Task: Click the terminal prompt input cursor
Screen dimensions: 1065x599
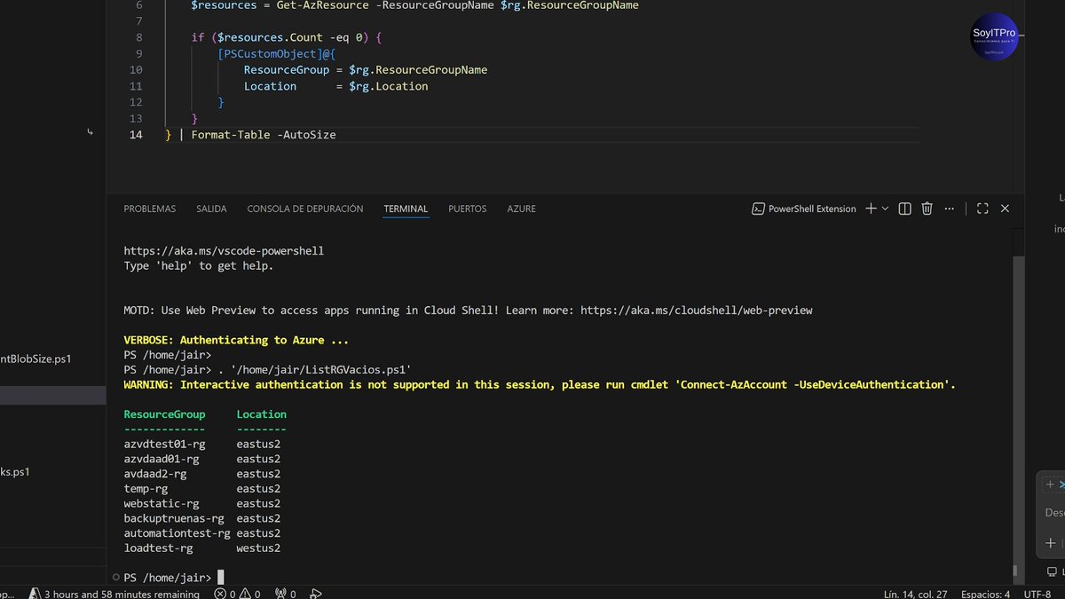Action: point(221,578)
